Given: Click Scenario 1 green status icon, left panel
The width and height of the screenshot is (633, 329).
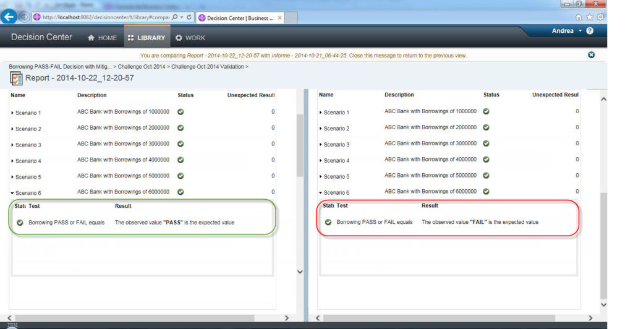Looking at the screenshot, I should (181, 112).
